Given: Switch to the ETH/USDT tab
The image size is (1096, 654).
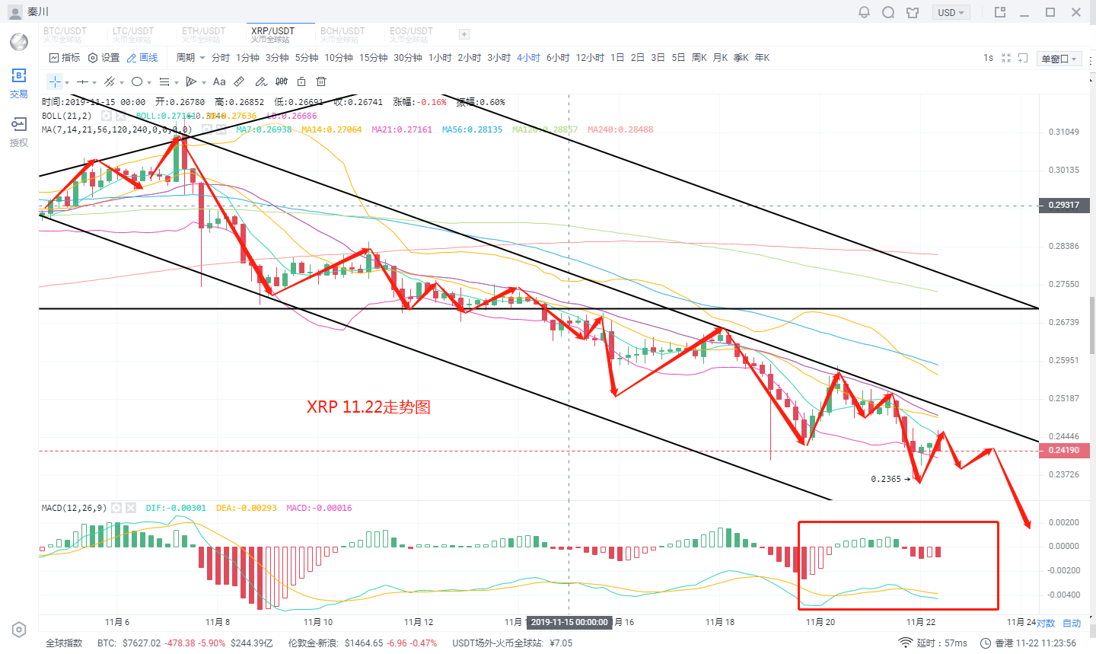Looking at the screenshot, I should 203,34.
